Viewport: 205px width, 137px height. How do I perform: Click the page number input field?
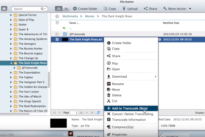74,113
